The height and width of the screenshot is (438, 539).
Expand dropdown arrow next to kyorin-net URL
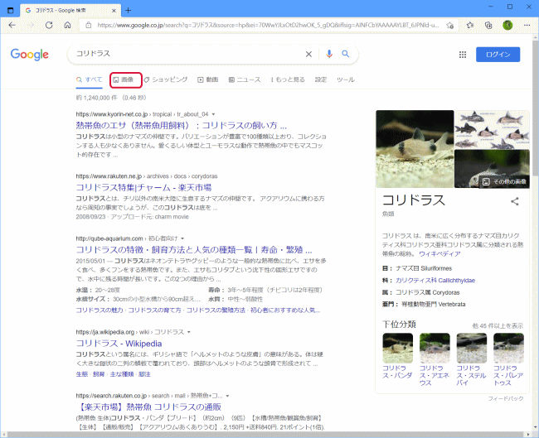[x=213, y=114]
